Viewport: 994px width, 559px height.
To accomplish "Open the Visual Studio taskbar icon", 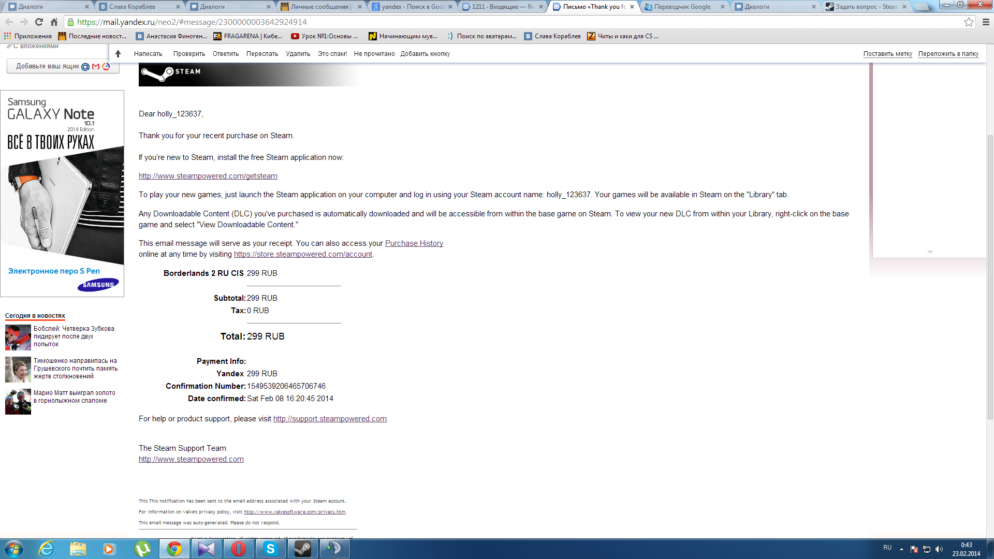I will coord(207,549).
